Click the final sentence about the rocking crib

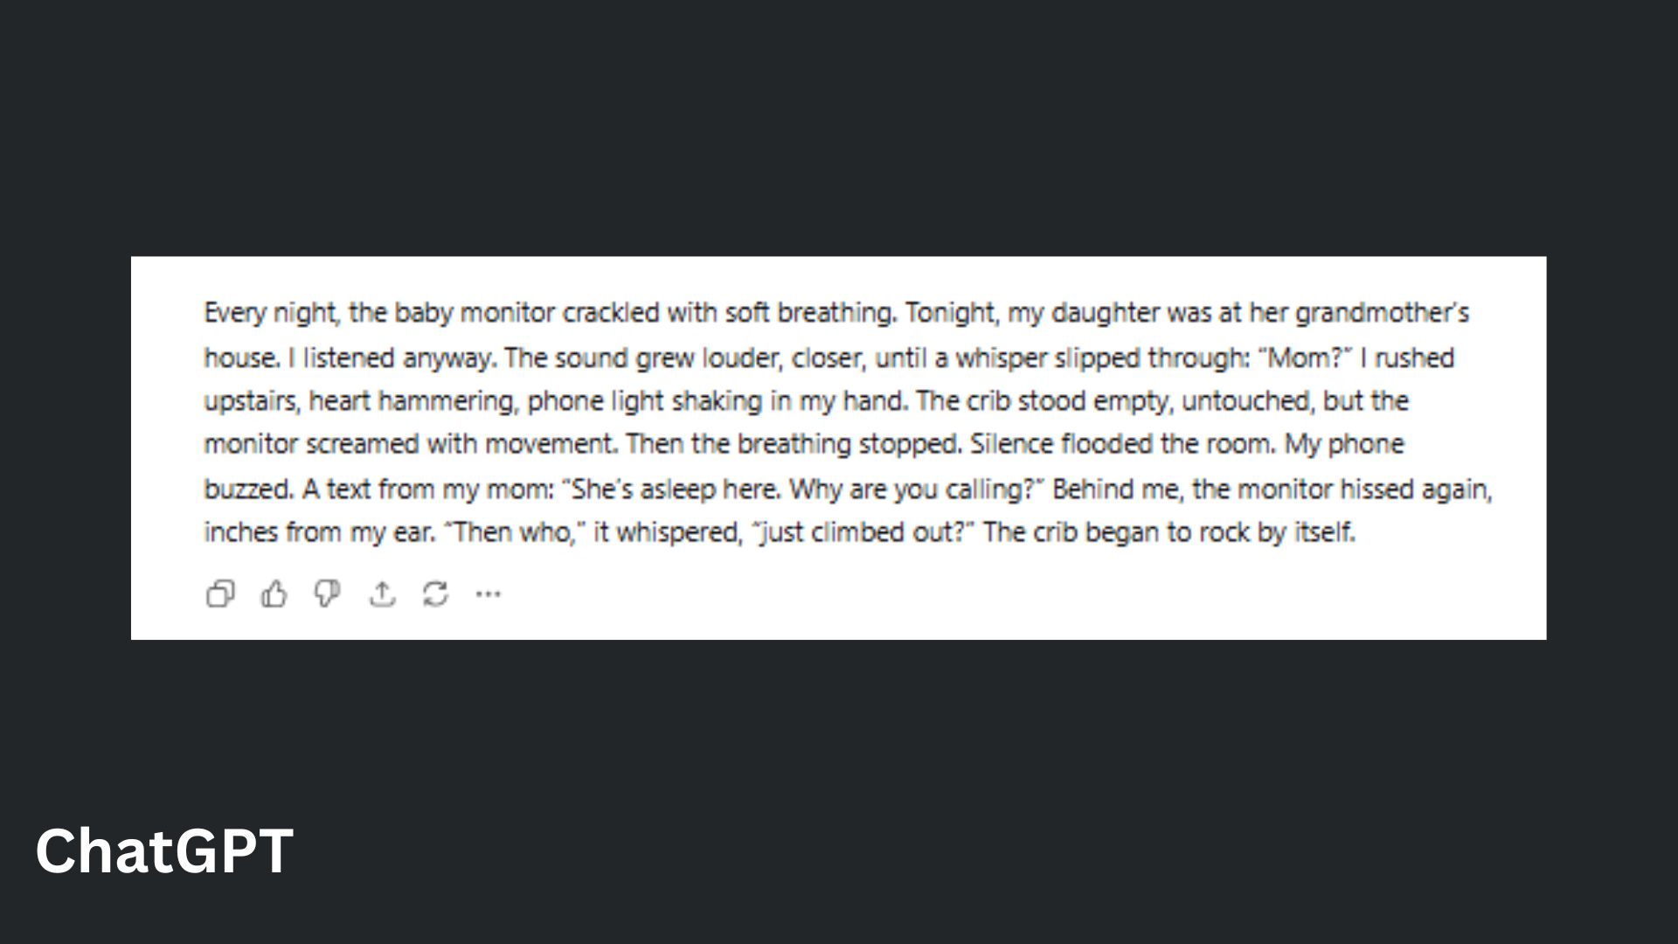coord(1168,532)
